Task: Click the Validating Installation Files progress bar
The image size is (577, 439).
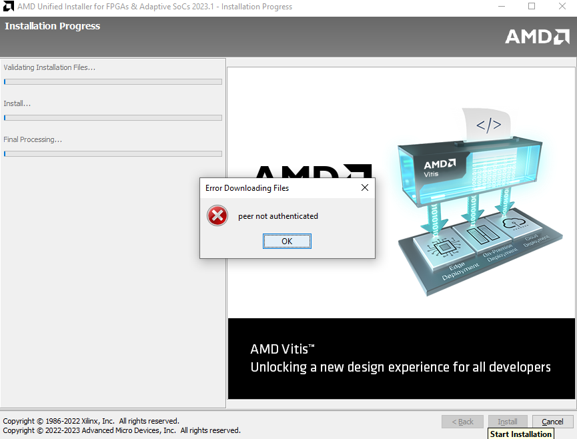Action: click(x=113, y=82)
